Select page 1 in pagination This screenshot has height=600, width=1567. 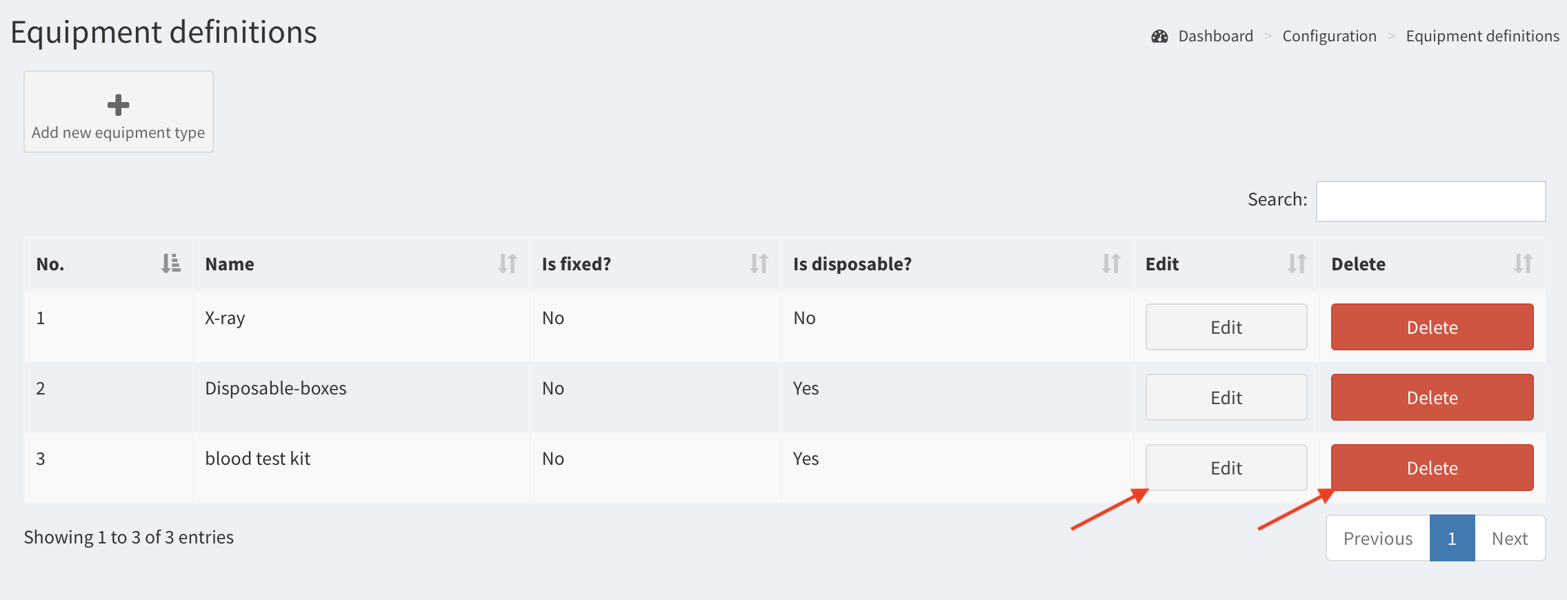point(1452,539)
